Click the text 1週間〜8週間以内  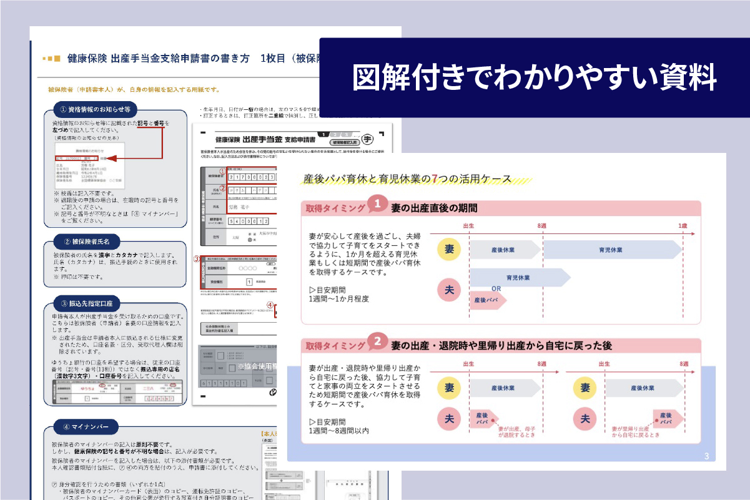click(339, 431)
